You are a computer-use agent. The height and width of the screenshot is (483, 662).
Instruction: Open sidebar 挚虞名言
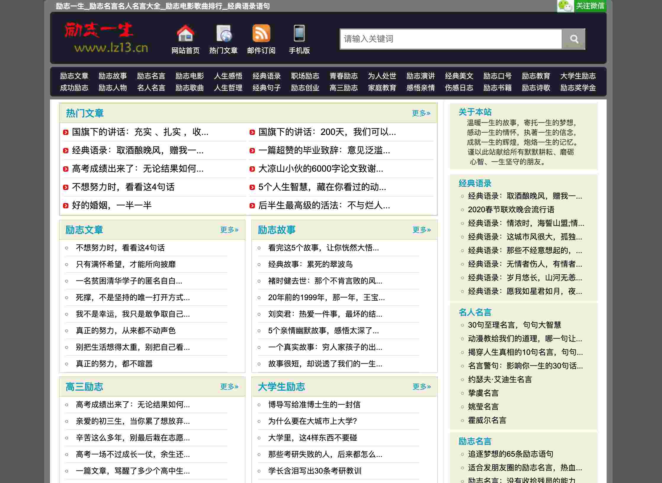[x=483, y=393]
